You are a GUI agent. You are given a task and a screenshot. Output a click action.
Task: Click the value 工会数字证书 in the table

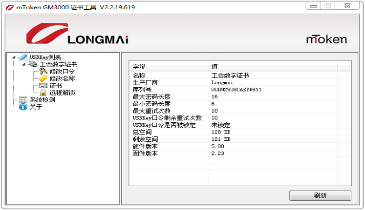(230, 75)
